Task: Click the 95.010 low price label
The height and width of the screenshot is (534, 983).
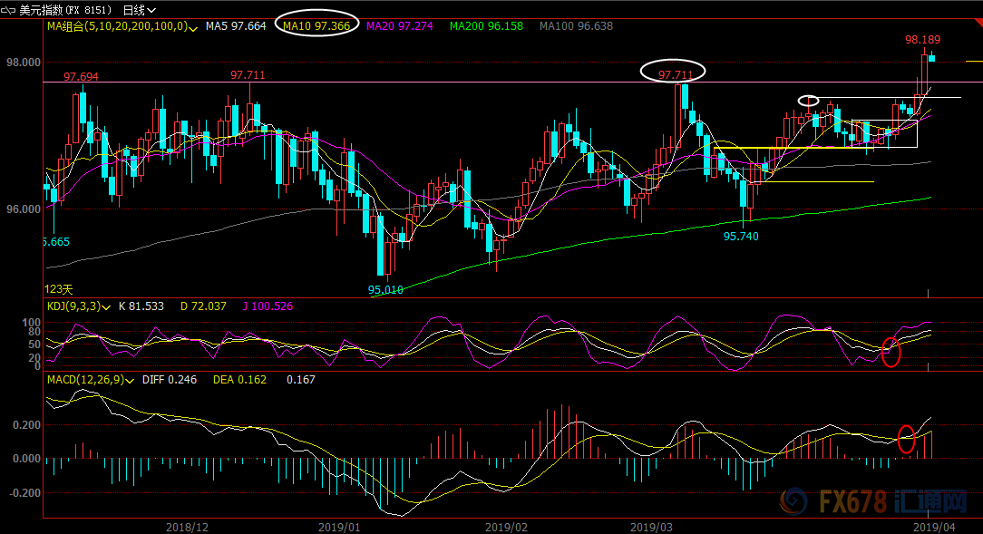Action: coord(385,290)
